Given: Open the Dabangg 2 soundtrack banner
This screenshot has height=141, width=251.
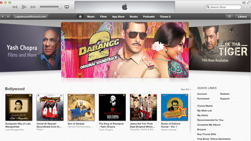Looking at the screenshot, I should pos(125,50).
